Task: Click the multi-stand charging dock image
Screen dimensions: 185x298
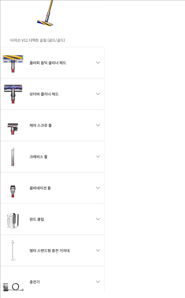Action: 13,250
